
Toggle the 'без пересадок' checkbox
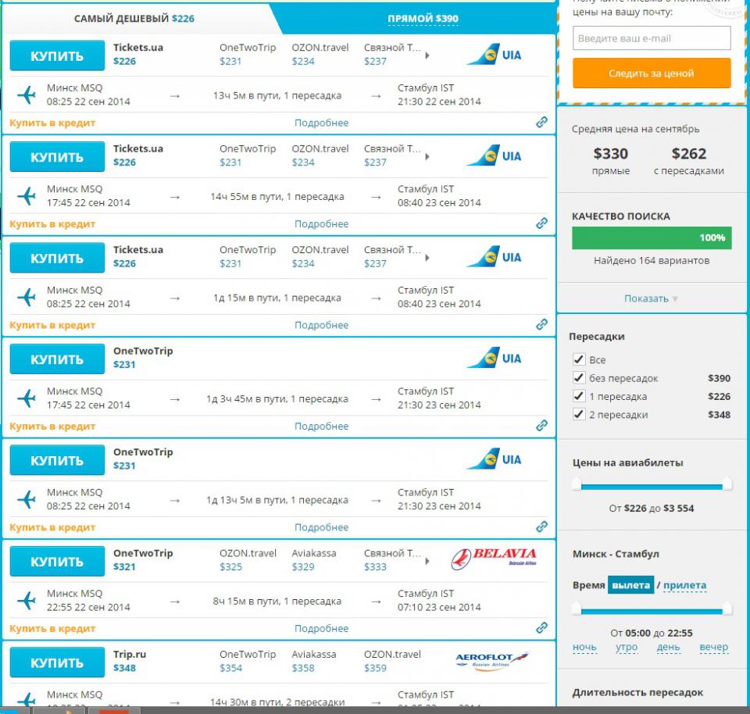coord(579,378)
